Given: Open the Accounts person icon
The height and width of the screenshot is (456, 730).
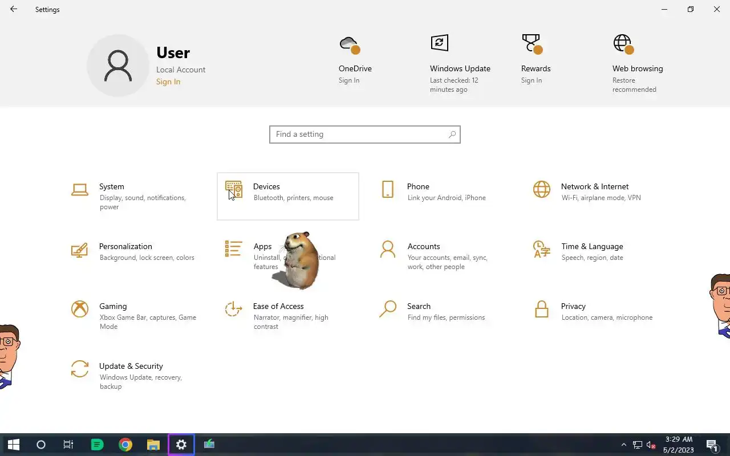Looking at the screenshot, I should 388,249.
